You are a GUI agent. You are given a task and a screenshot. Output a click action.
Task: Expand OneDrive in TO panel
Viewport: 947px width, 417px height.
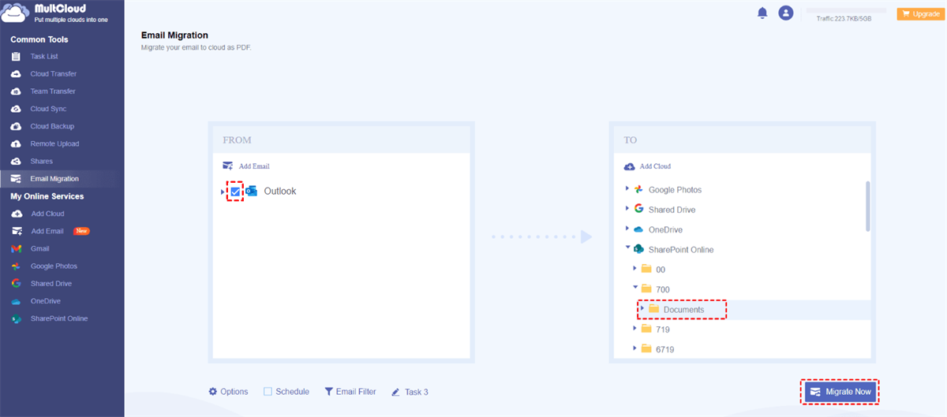[x=627, y=229]
